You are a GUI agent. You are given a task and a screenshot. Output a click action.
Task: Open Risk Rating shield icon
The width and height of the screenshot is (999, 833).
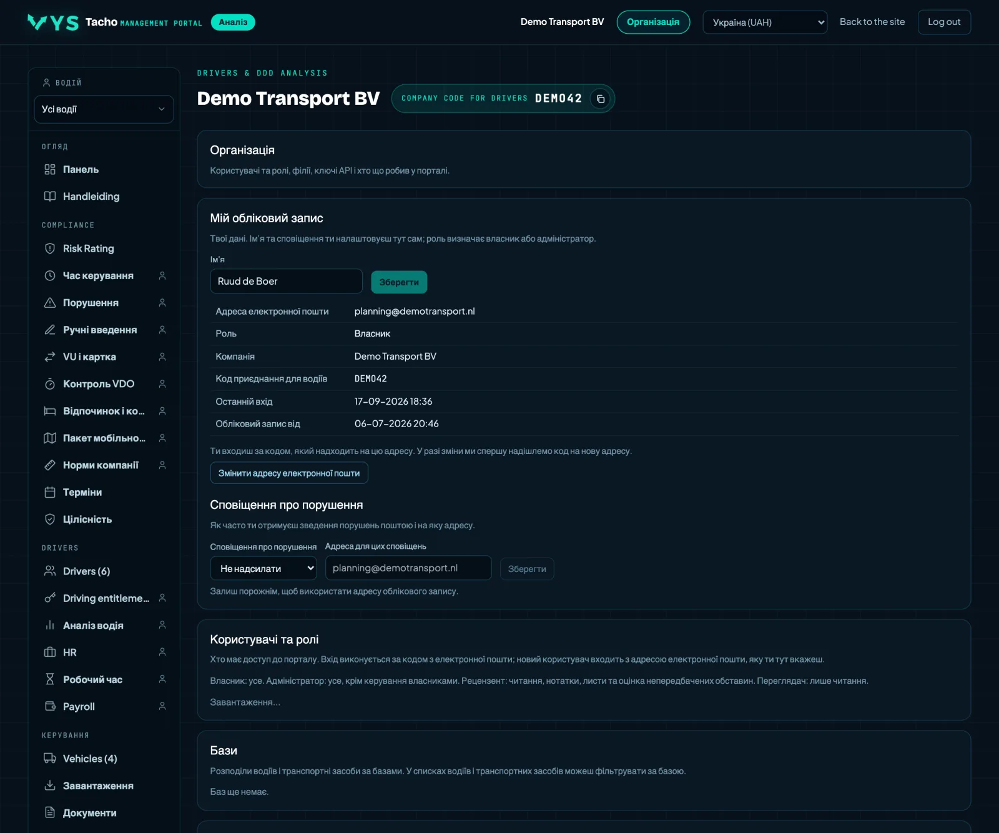click(x=50, y=249)
